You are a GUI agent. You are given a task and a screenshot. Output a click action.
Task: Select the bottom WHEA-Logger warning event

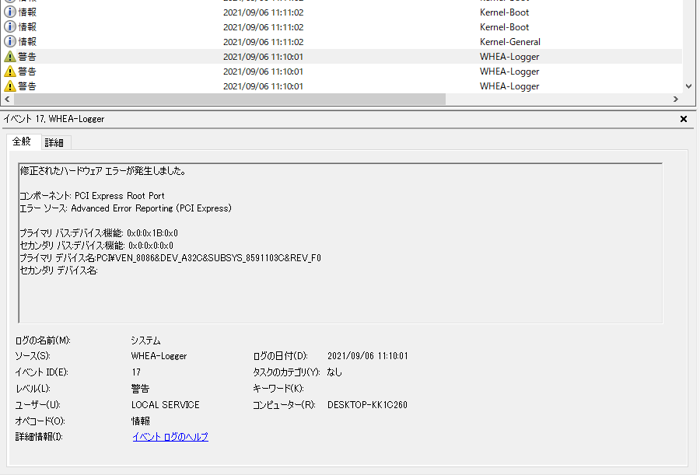pos(311,86)
